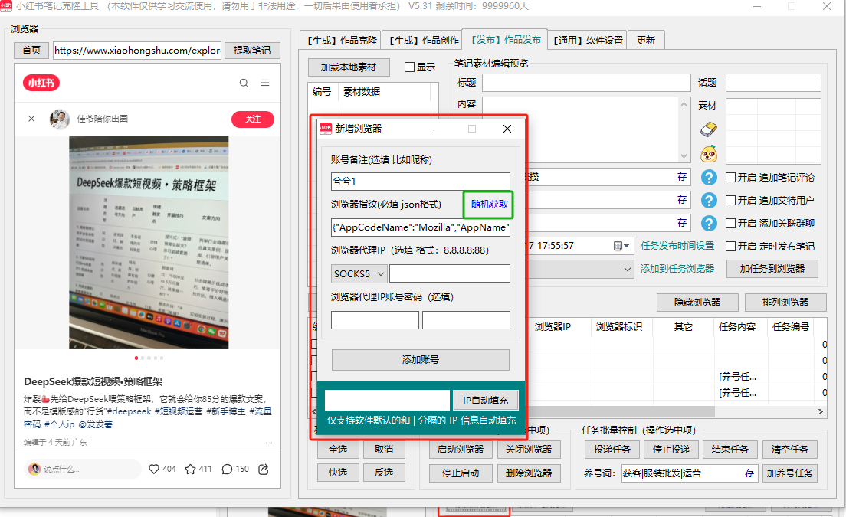
Task: Expand the task browser selection combo box
Action: (x=627, y=269)
